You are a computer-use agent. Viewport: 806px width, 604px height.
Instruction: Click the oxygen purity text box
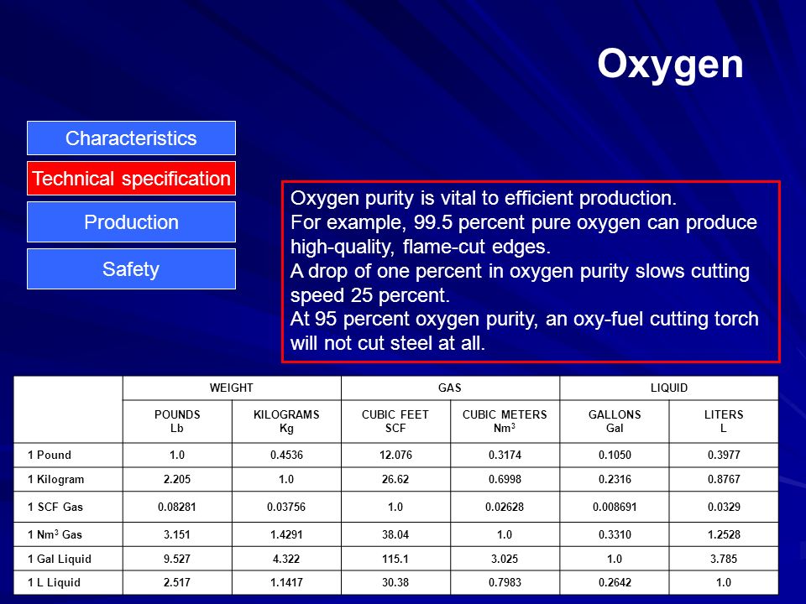tap(531, 272)
